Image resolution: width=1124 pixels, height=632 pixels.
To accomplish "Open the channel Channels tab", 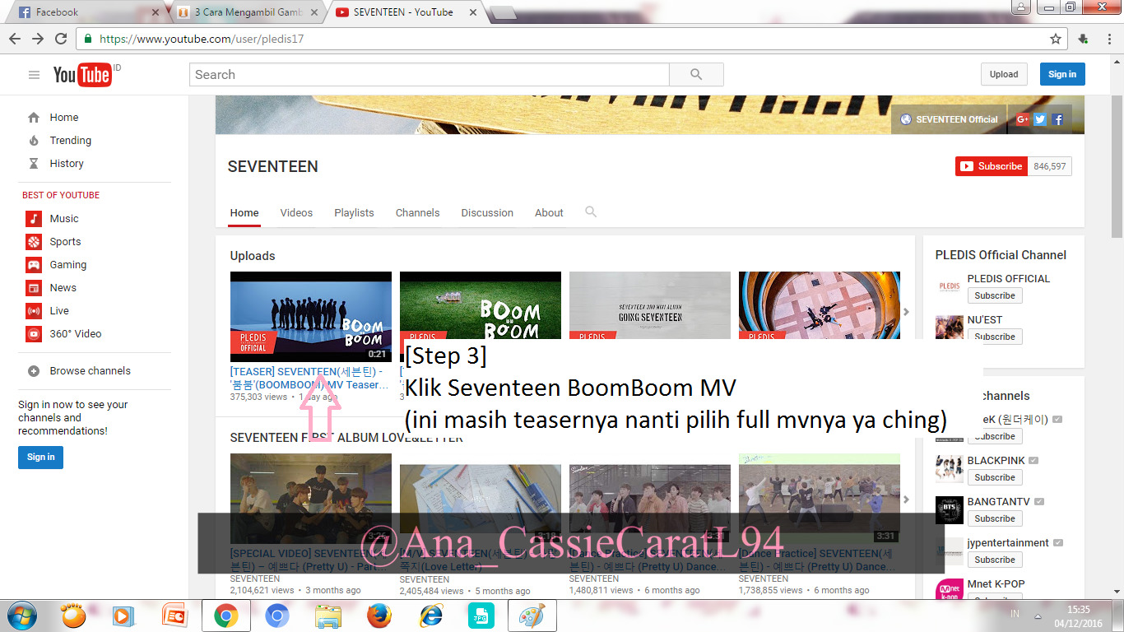I will (417, 212).
